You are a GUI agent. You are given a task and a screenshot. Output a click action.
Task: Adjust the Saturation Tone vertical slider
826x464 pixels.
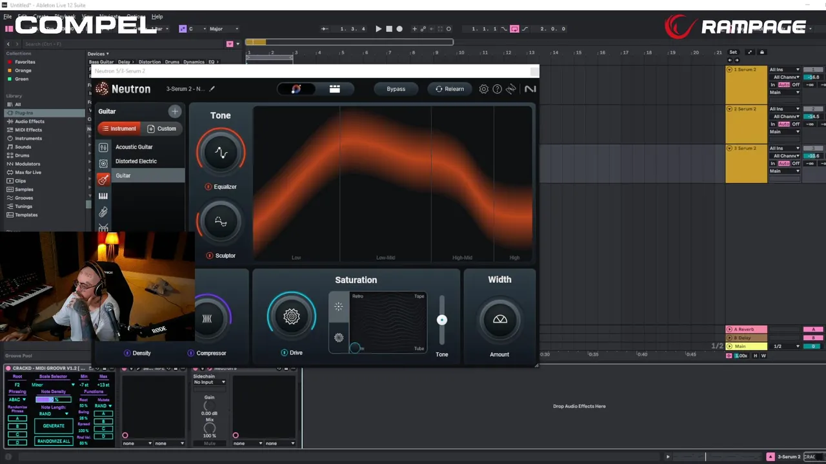(442, 320)
